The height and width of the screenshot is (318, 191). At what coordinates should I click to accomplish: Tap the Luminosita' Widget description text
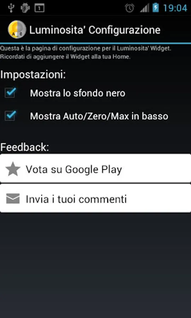tap(86, 53)
